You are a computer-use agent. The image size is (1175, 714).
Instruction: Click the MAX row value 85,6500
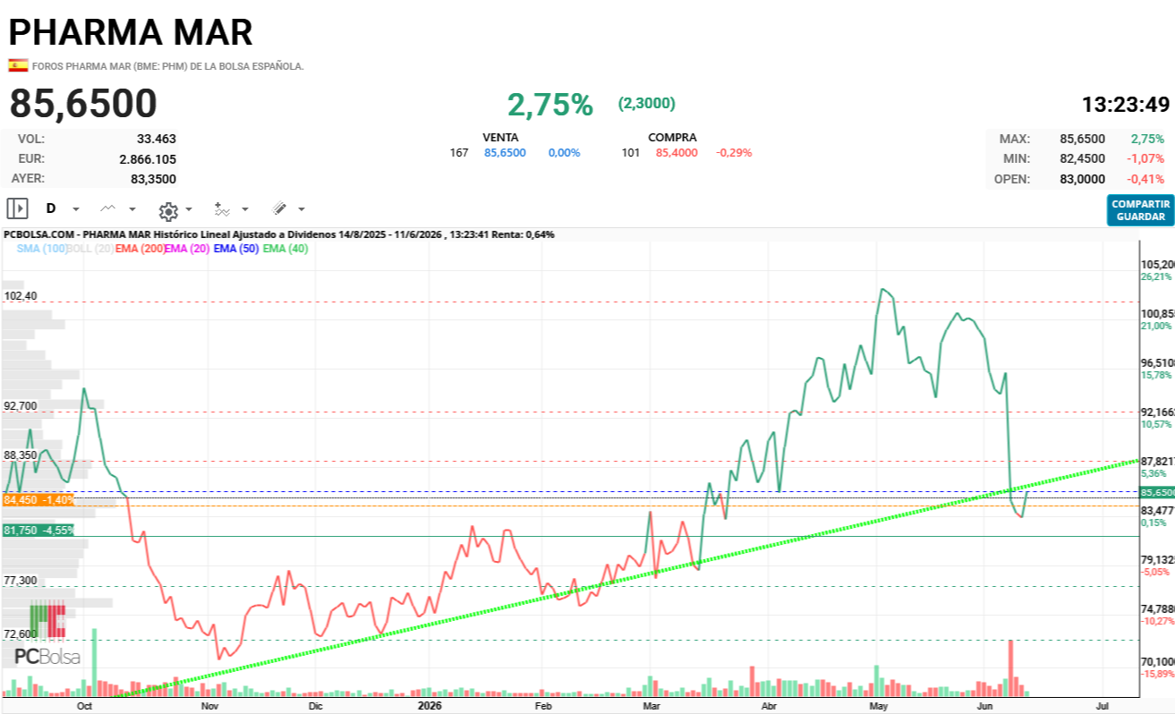pyautogui.click(x=1082, y=139)
